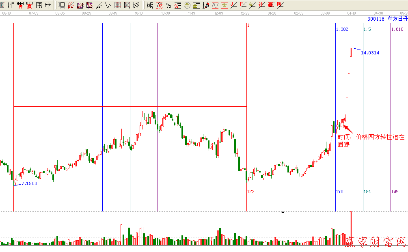Click the 14.0314 price label
Screen dimensions: 408x252
tap(370, 53)
